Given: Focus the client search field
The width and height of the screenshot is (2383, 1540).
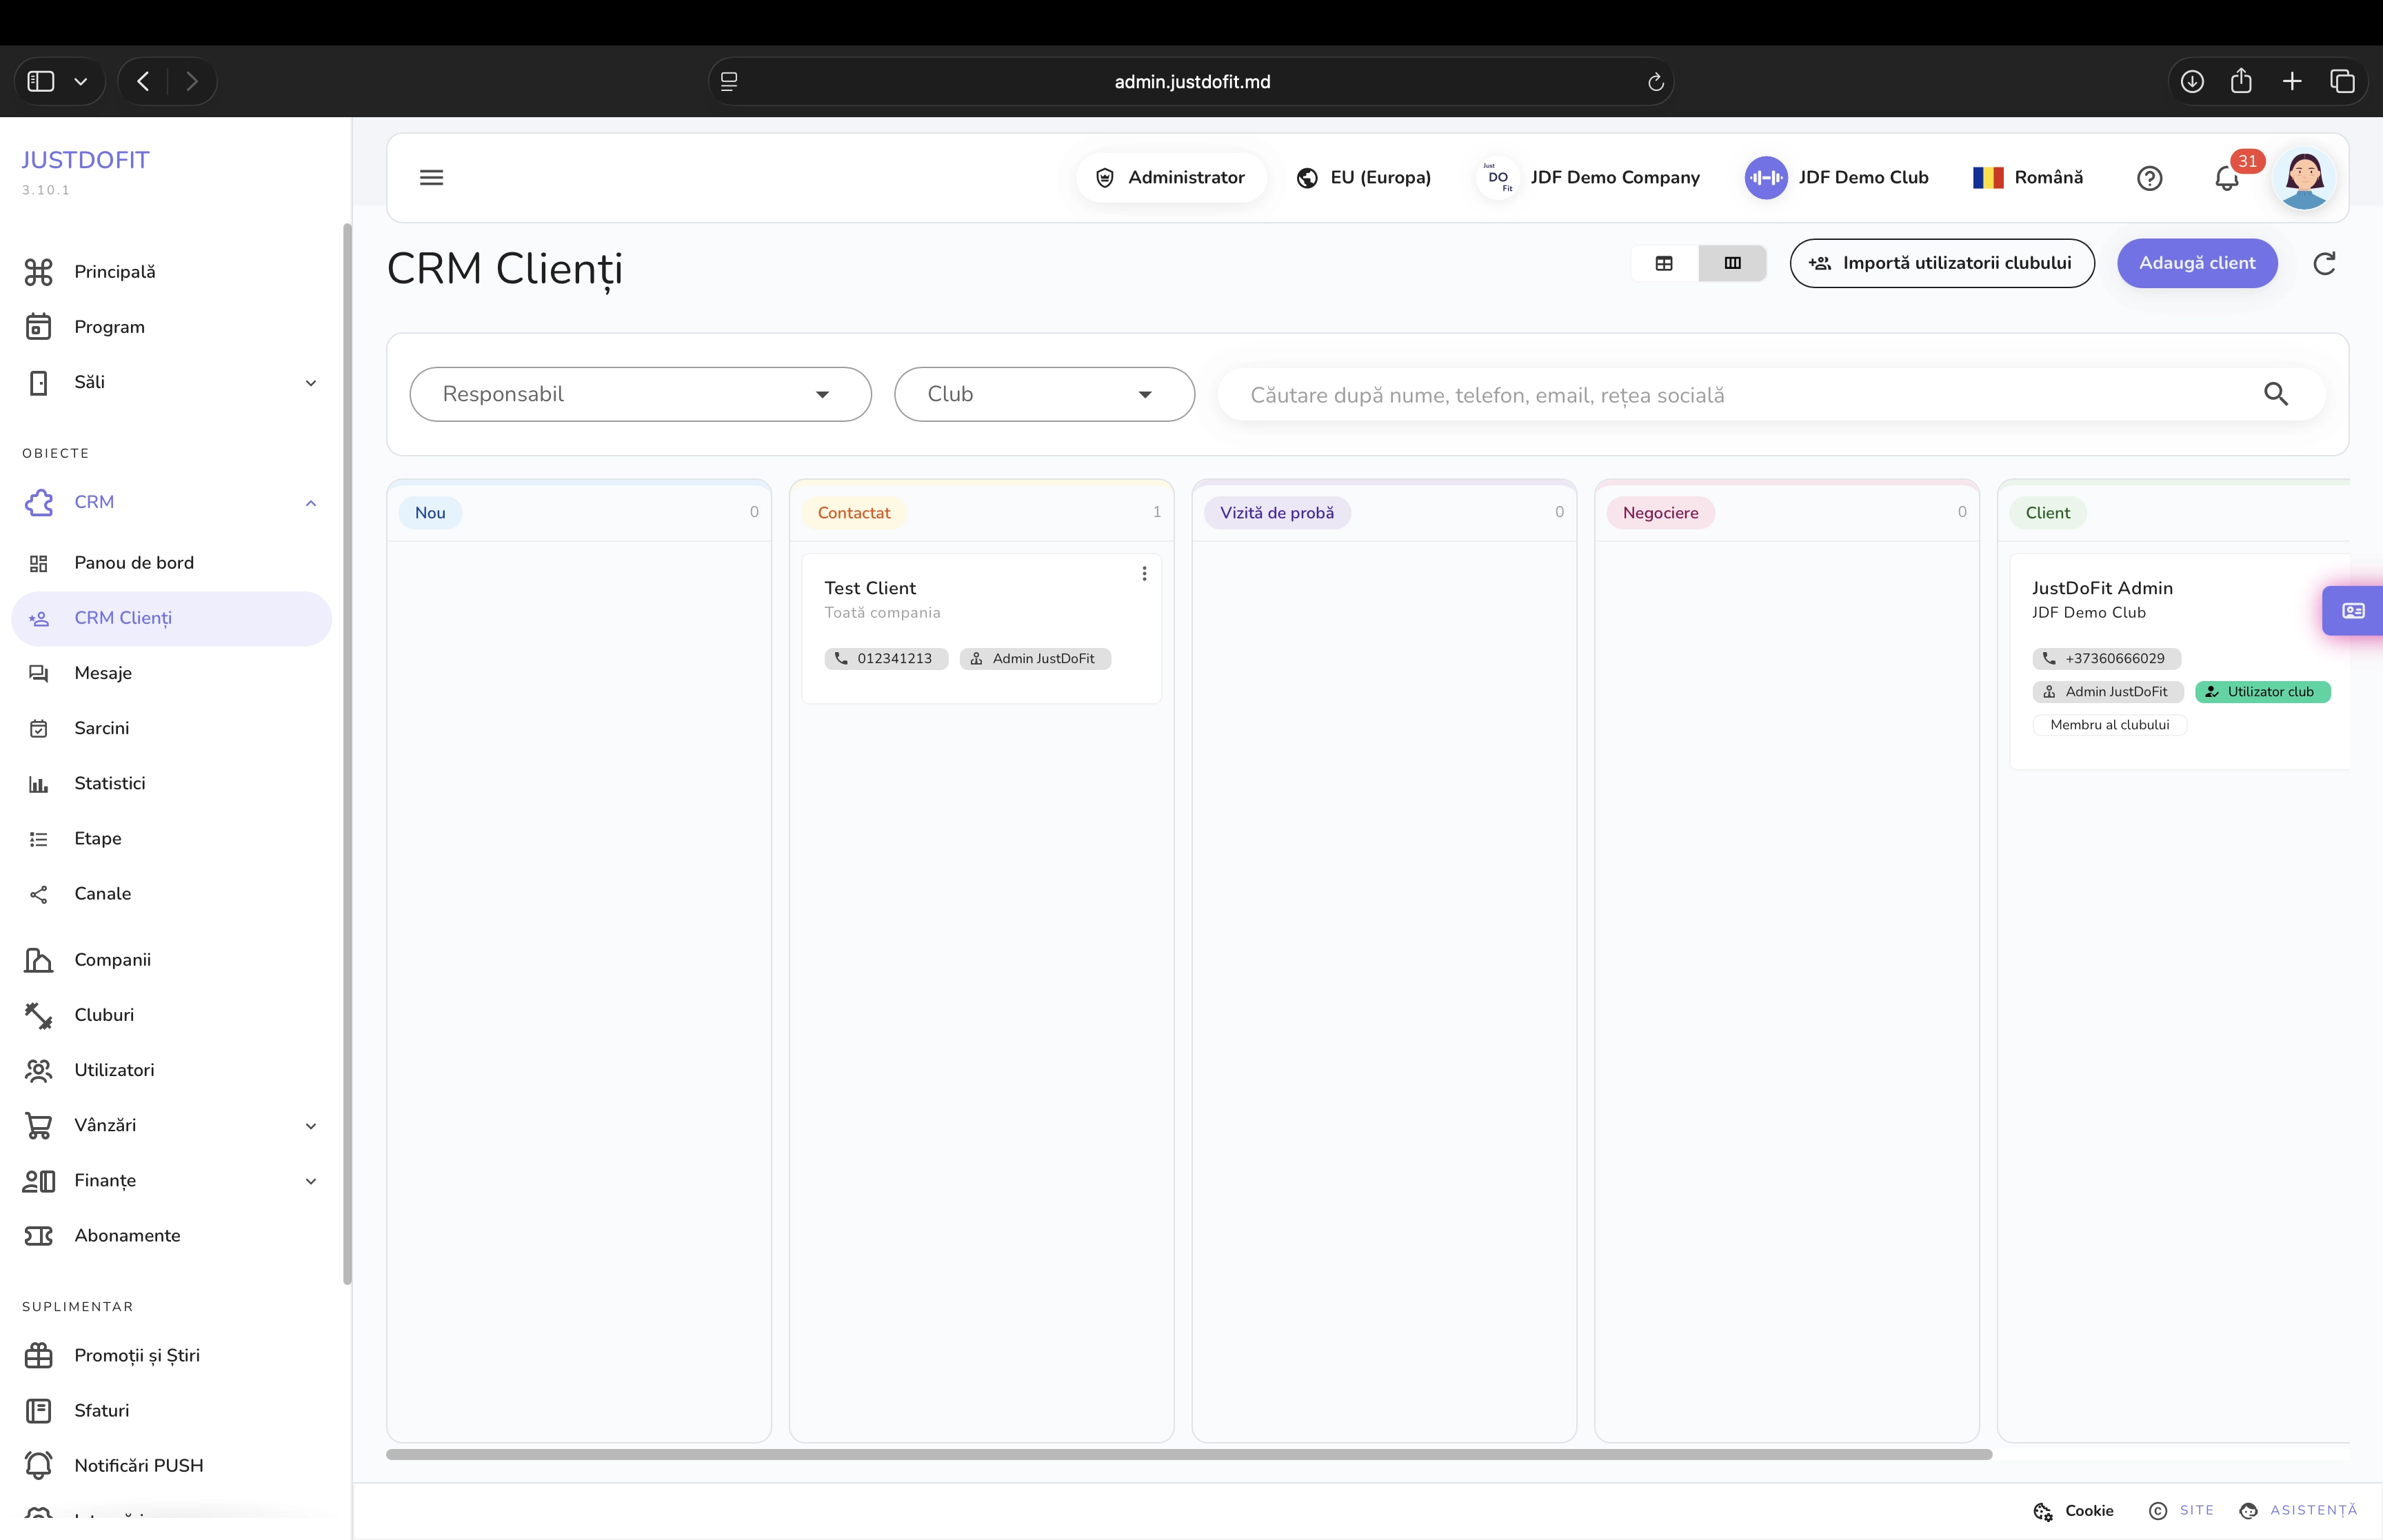Looking at the screenshot, I should tap(1740, 395).
